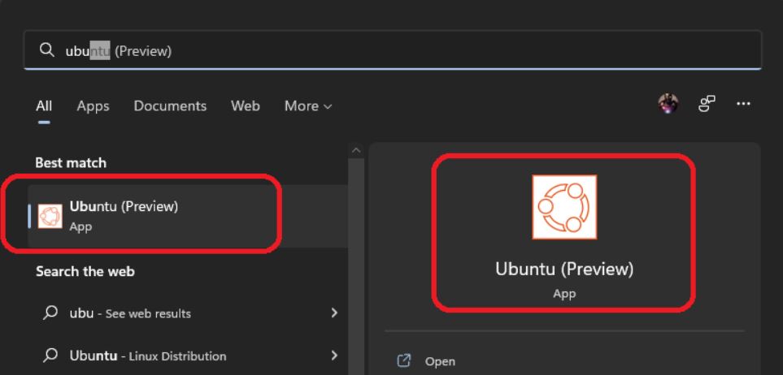783x375 pixels.
Task: Click search icon beside 'ubu' suggestion
Action: click(50, 312)
